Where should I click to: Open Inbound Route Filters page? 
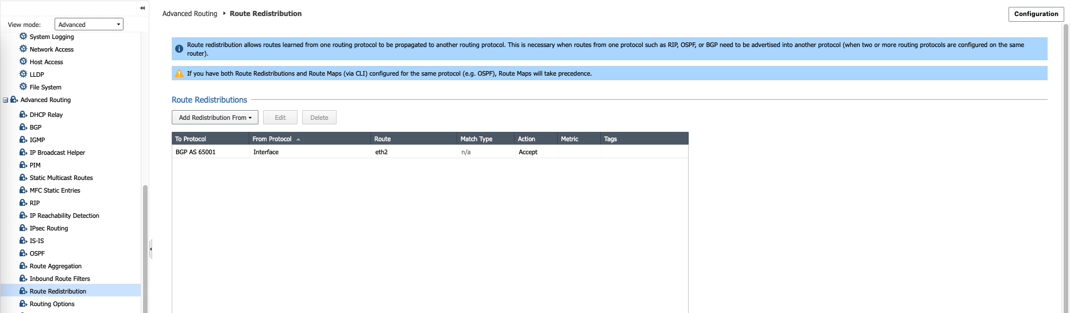click(60, 279)
